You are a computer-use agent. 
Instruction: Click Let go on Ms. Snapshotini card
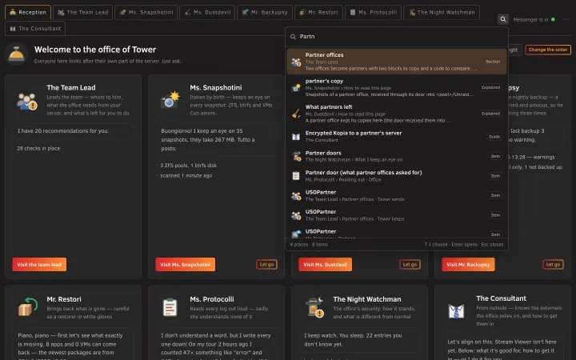(x=266, y=265)
